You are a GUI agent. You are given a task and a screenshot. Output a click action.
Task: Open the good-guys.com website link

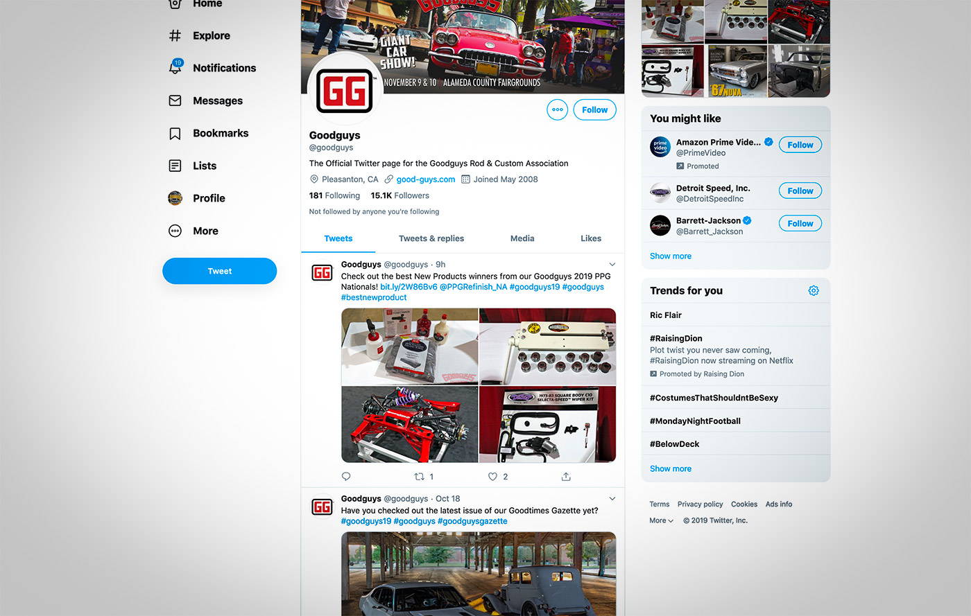coord(426,179)
